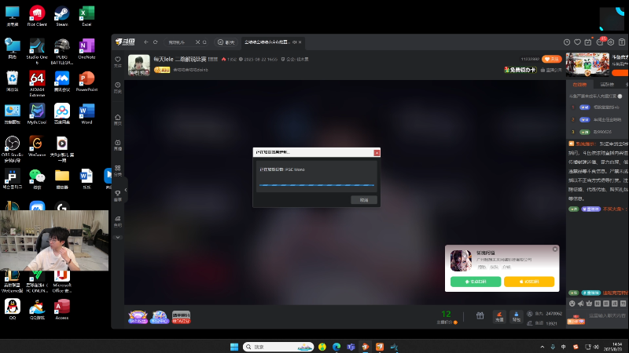Clear the Douyu search box text
Screen dimensions: 629x353
(197, 42)
